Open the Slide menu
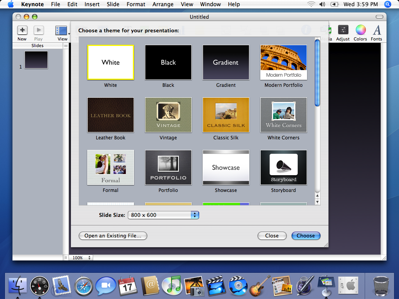Screen dimensions: 399x299 [113, 4]
